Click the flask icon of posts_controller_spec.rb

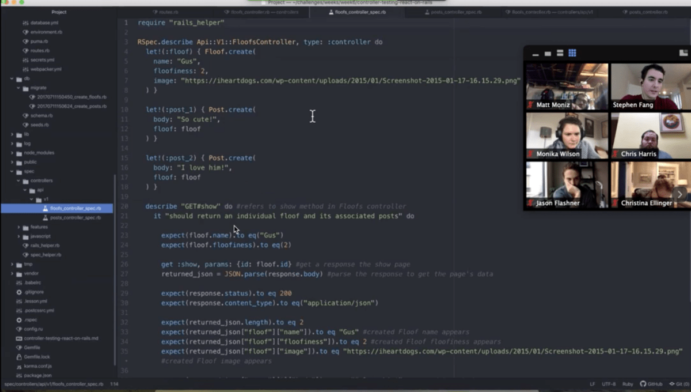(45, 218)
